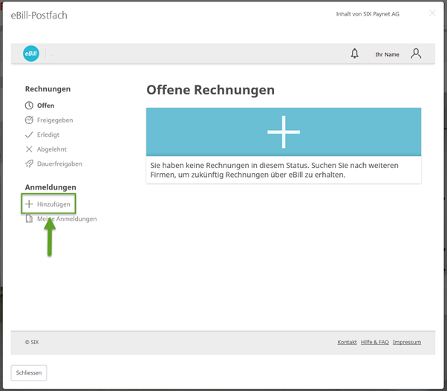Open the Kontakt footer link
This screenshot has width=447, height=391.
[347, 342]
